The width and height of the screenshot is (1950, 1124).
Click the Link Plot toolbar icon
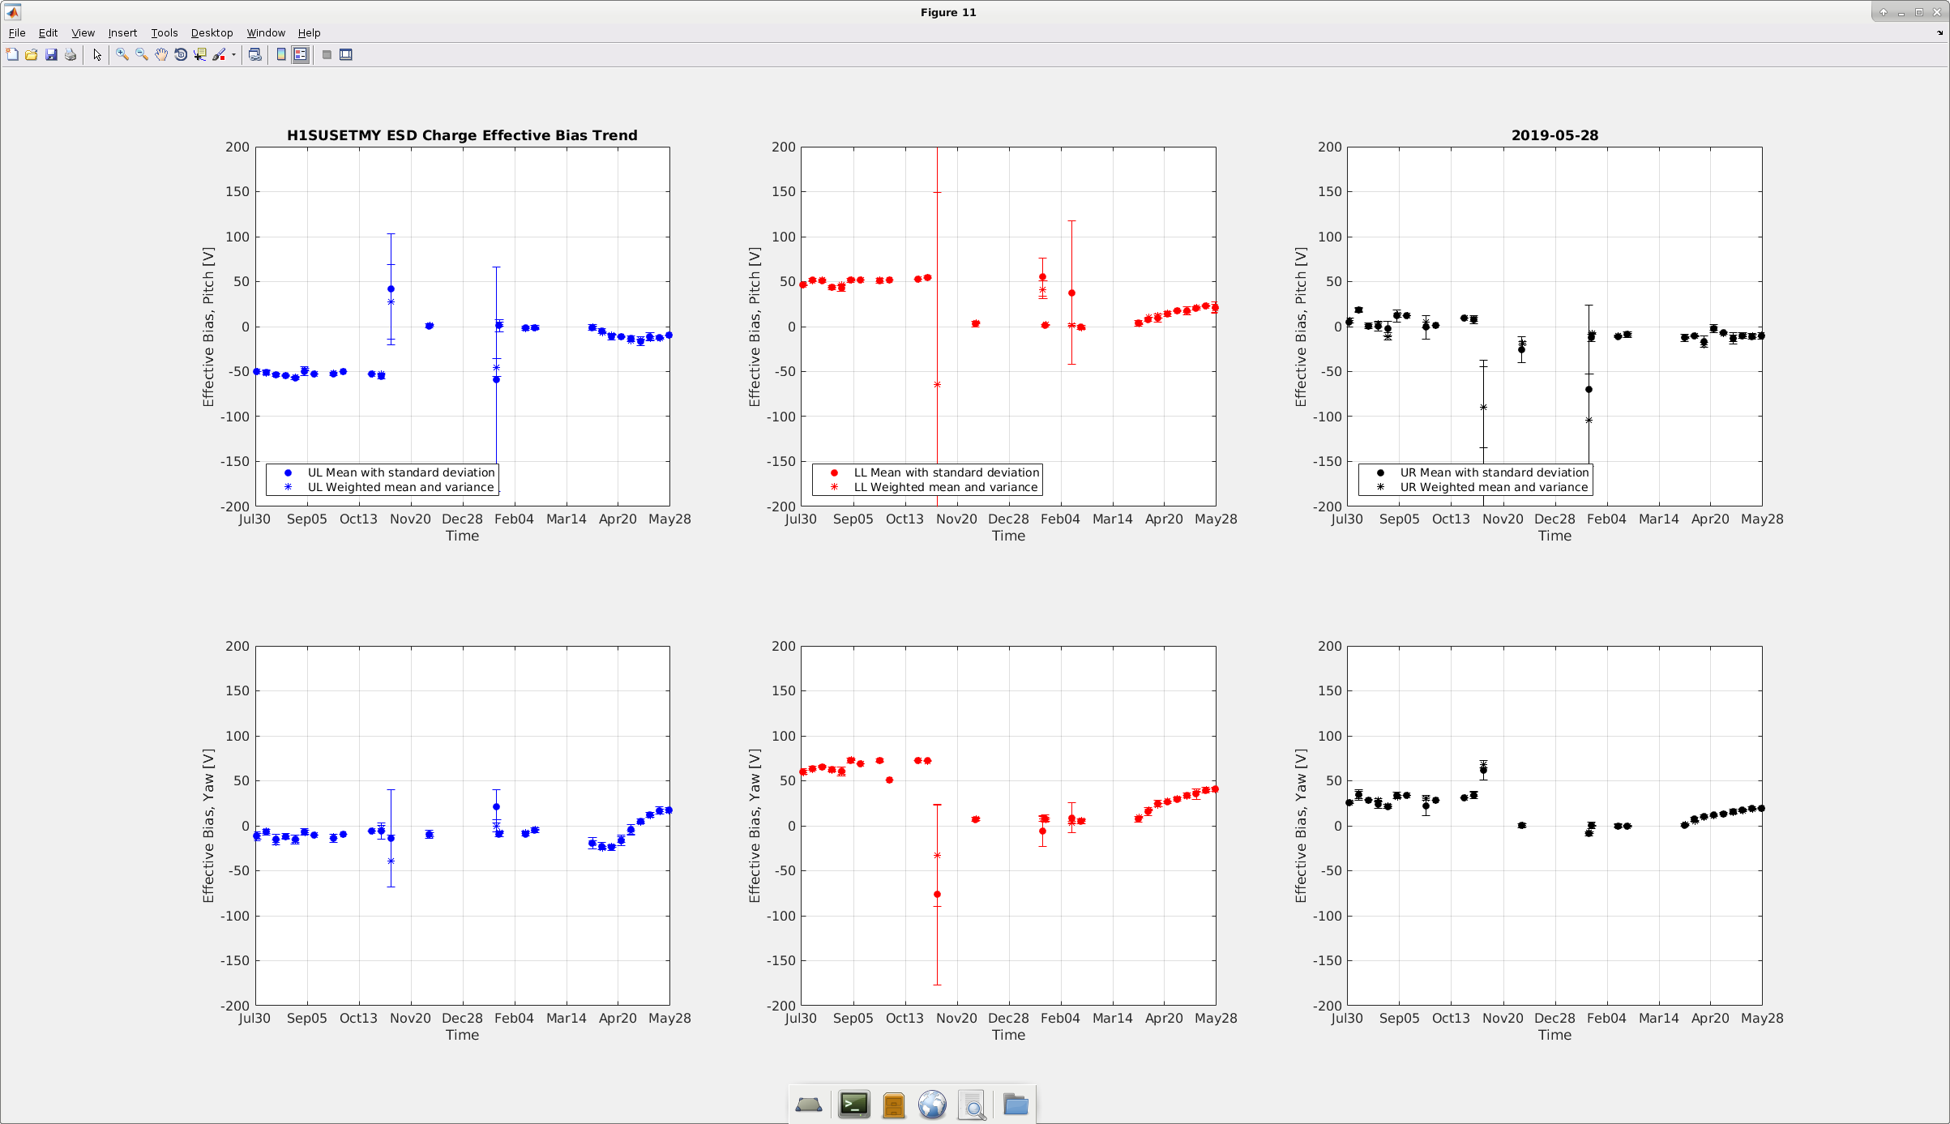pos(254,55)
